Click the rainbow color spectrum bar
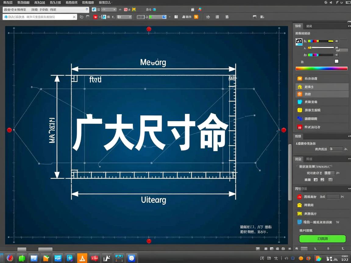The width and height of the screenshot is (351, 263). click(321, 68)
